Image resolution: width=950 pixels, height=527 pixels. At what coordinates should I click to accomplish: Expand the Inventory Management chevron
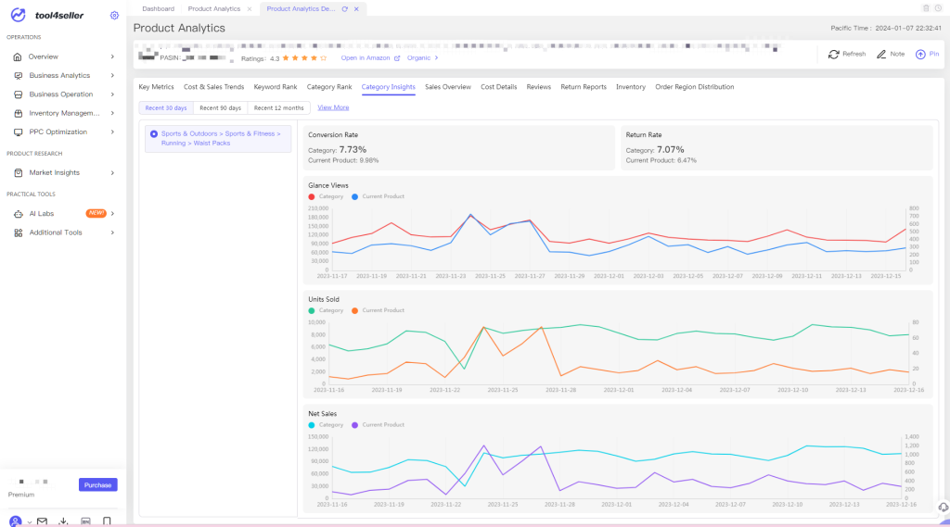[112, 113]
